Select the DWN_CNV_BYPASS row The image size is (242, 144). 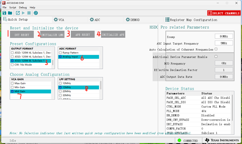tap(198, 120)
